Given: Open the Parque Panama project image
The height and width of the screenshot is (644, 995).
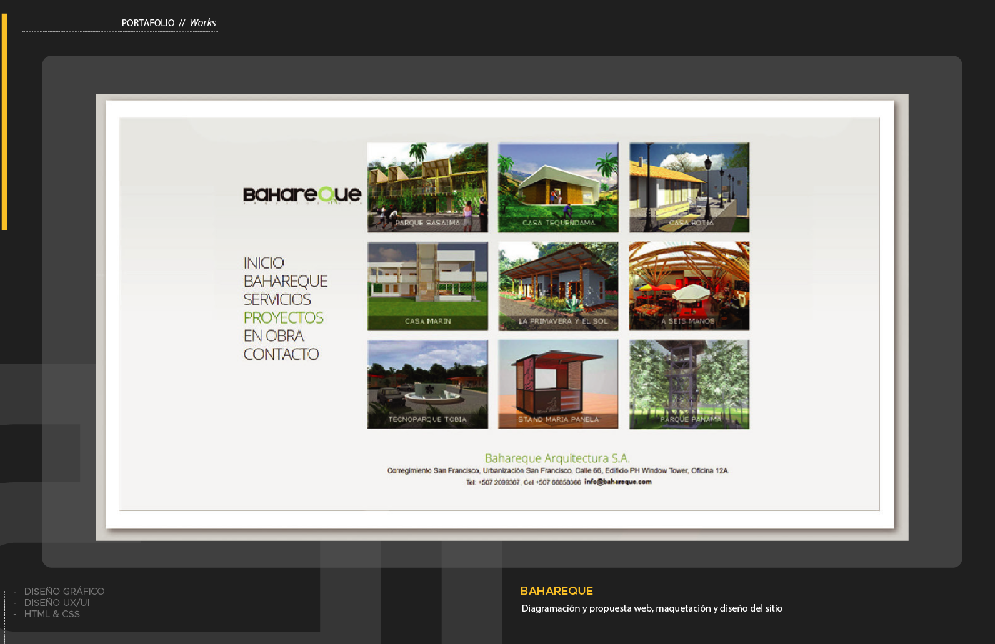Looking at the screenshot, I should pyautogui.click(x=689, y=384).
